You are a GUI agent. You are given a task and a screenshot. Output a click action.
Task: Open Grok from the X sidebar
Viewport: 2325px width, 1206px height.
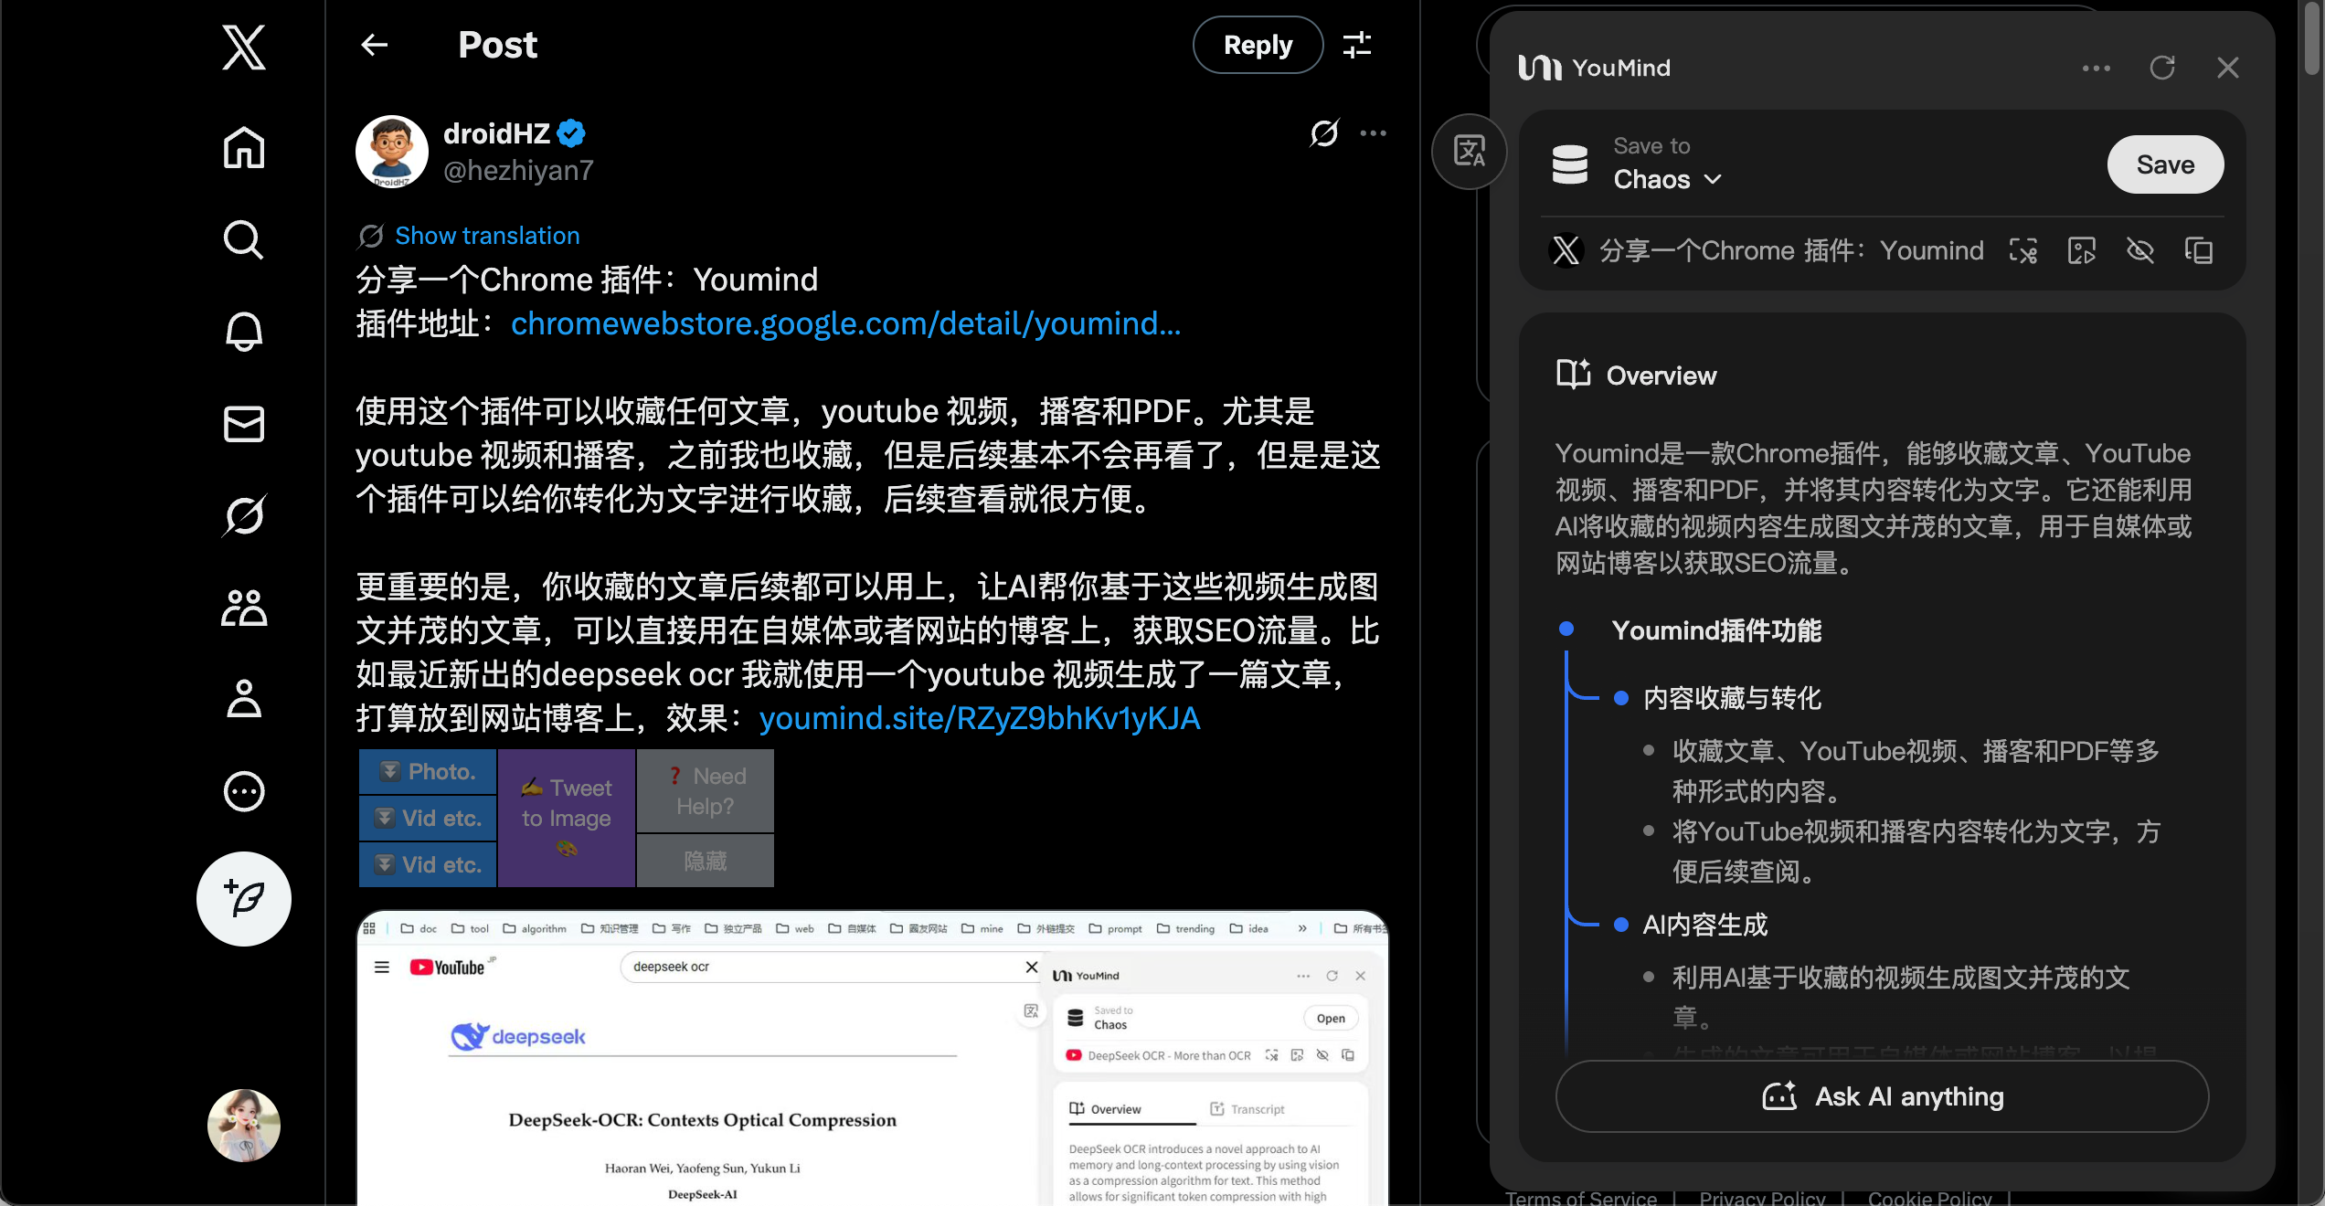tap(243, 514)
